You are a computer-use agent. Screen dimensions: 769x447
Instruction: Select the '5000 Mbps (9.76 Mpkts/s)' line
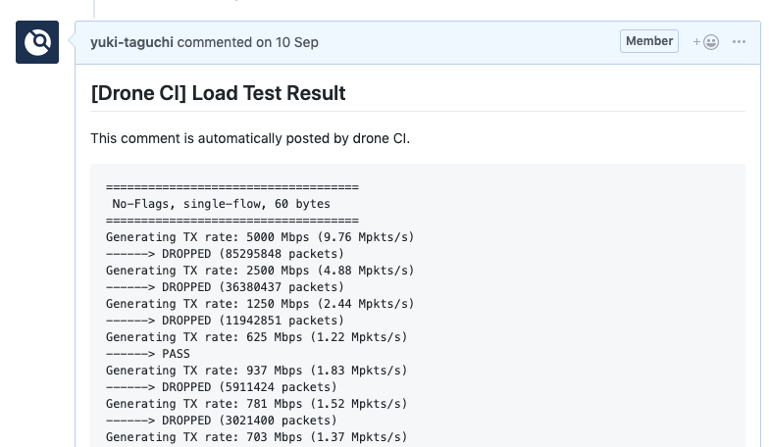coord(260,237)
